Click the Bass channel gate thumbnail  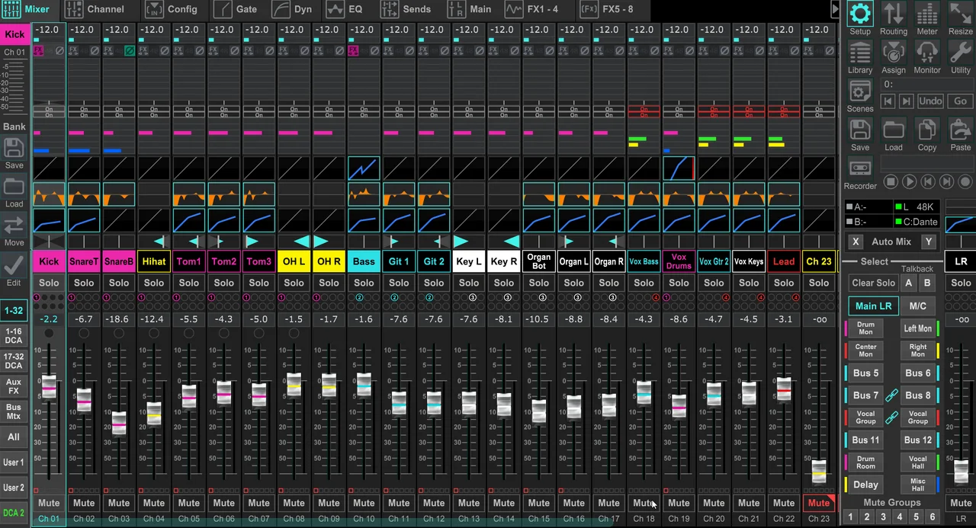point(364,168)
